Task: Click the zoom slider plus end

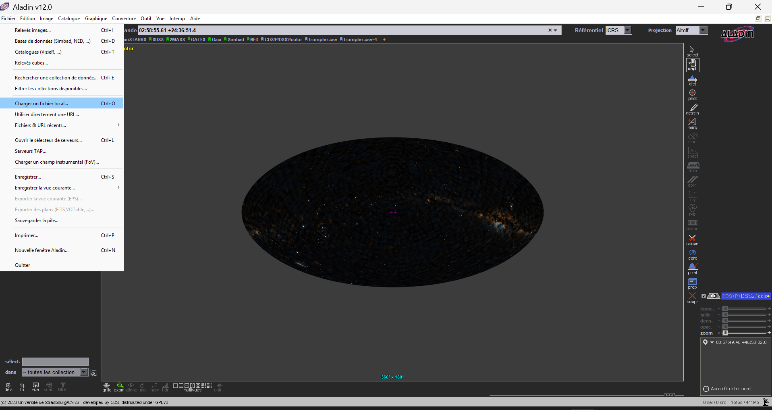Action: tap(769, 333)
